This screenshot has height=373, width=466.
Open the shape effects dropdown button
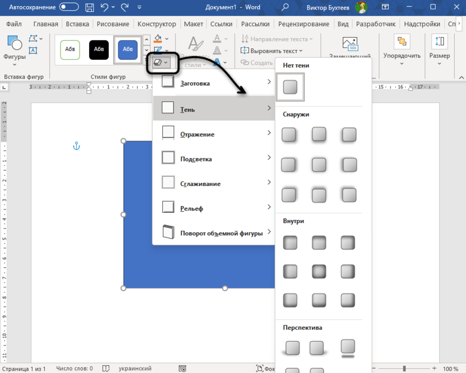point(161,62)
